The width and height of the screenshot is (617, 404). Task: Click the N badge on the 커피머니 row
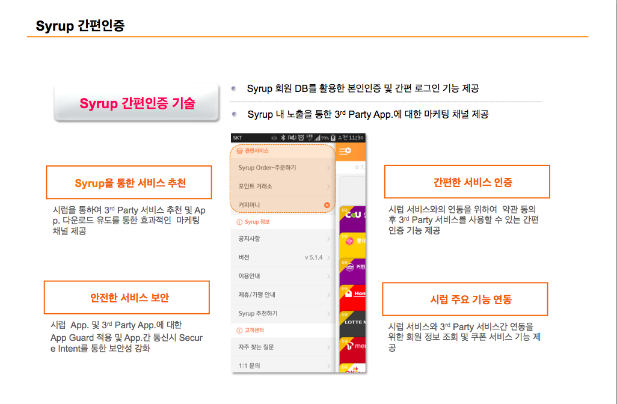click(327, 205)
